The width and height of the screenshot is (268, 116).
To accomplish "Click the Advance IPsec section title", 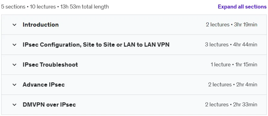I will (x=44, y=85).
